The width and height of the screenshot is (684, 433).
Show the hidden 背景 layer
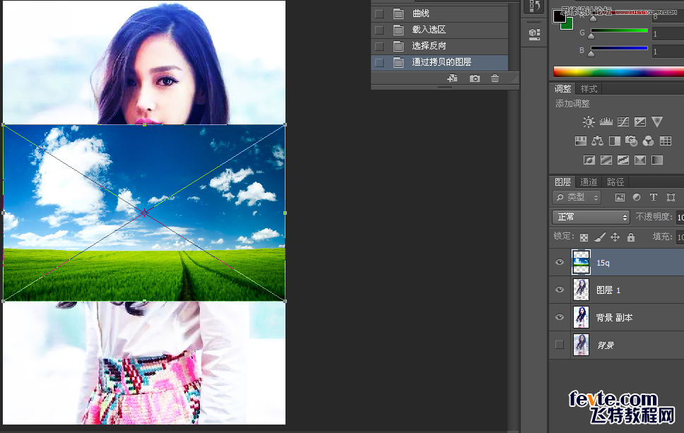pos(559,345)
